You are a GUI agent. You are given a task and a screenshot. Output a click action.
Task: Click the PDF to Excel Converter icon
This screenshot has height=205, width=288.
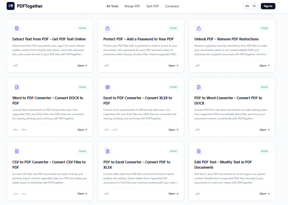click(108, 151)
